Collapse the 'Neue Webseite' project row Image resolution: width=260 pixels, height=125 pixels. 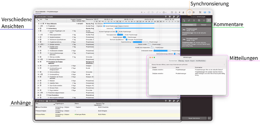[46, 24]
